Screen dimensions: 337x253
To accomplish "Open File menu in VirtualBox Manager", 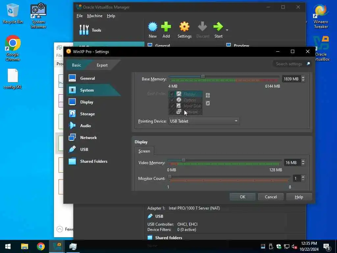I will (80, 16).
